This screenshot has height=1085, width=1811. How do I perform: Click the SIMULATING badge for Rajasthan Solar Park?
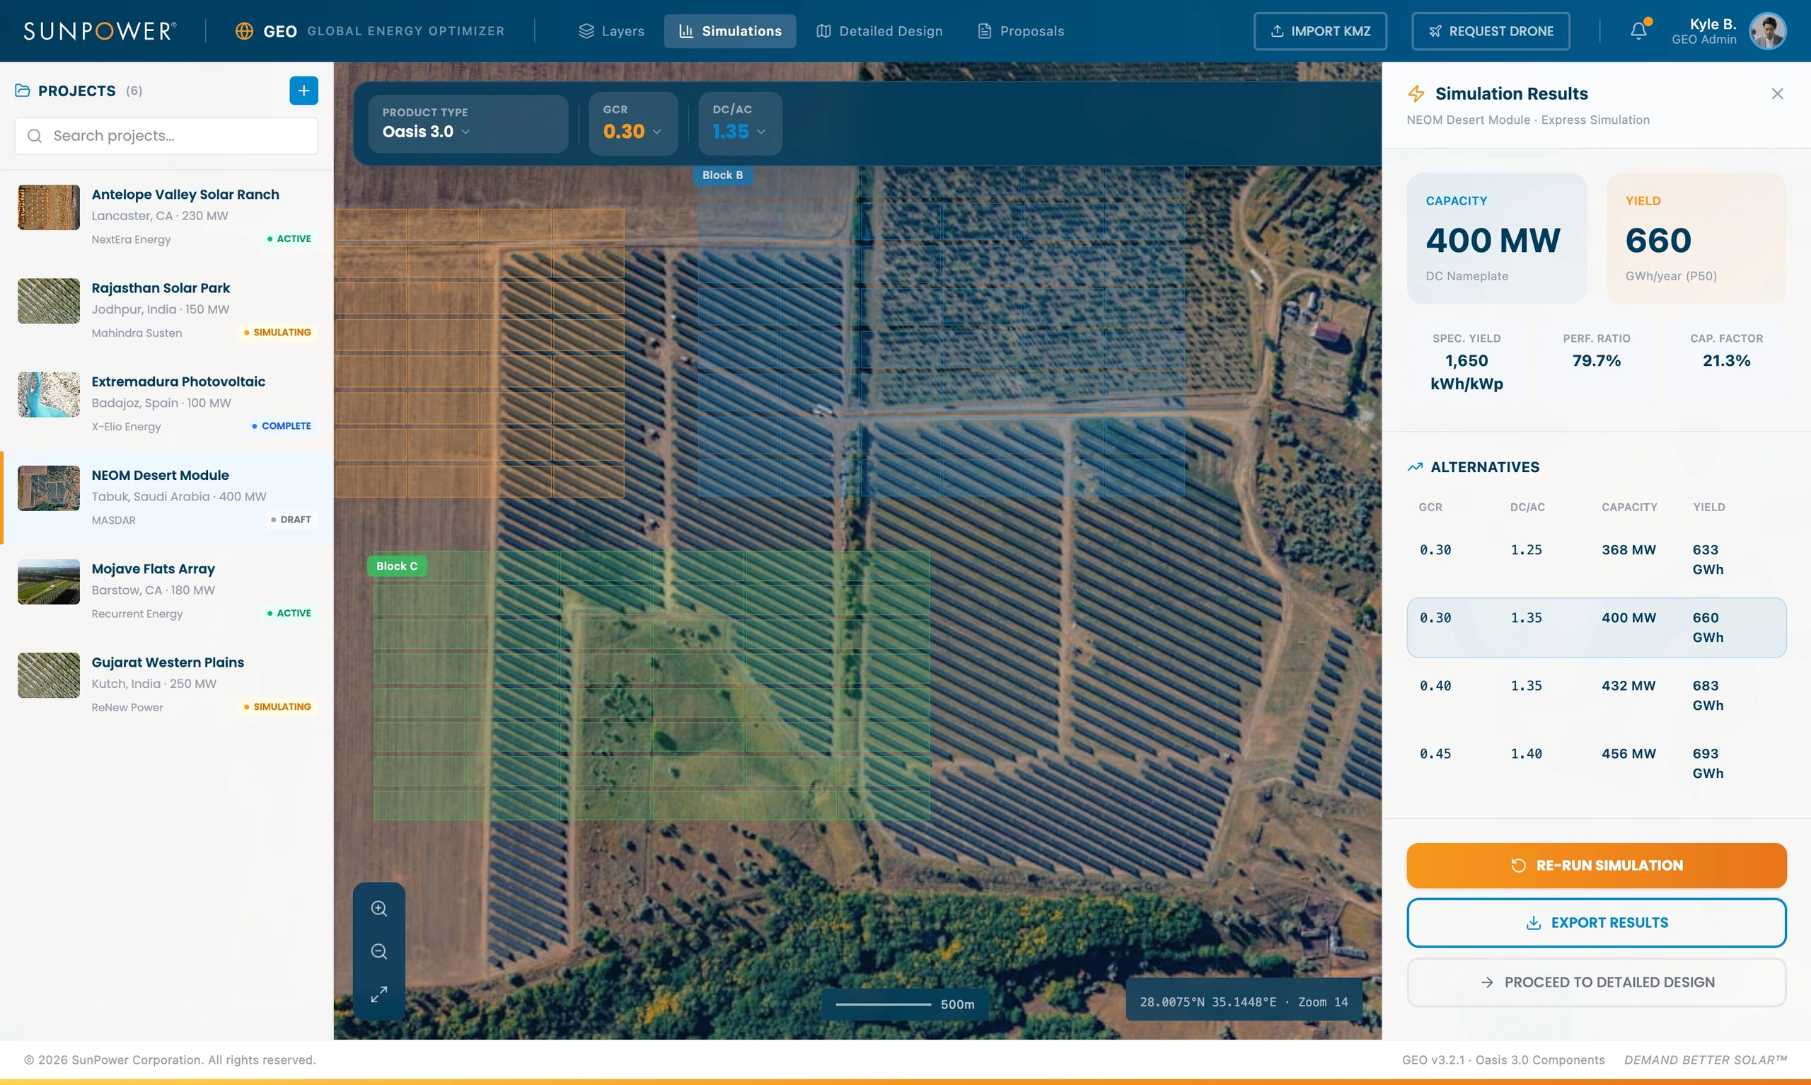[277, 333]
